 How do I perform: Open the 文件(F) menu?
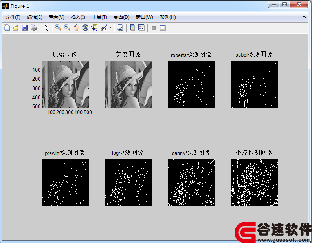pyautogui.click(x=13, y=17)
